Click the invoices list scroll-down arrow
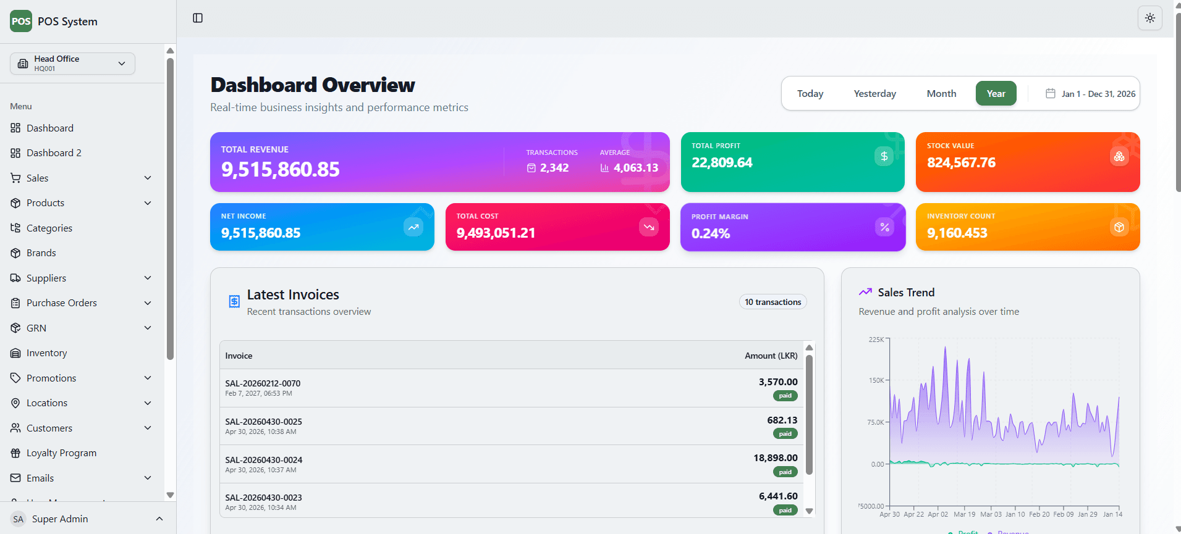Image resolution: width=1181 pixels, height=534 pixels. point(809,511)
